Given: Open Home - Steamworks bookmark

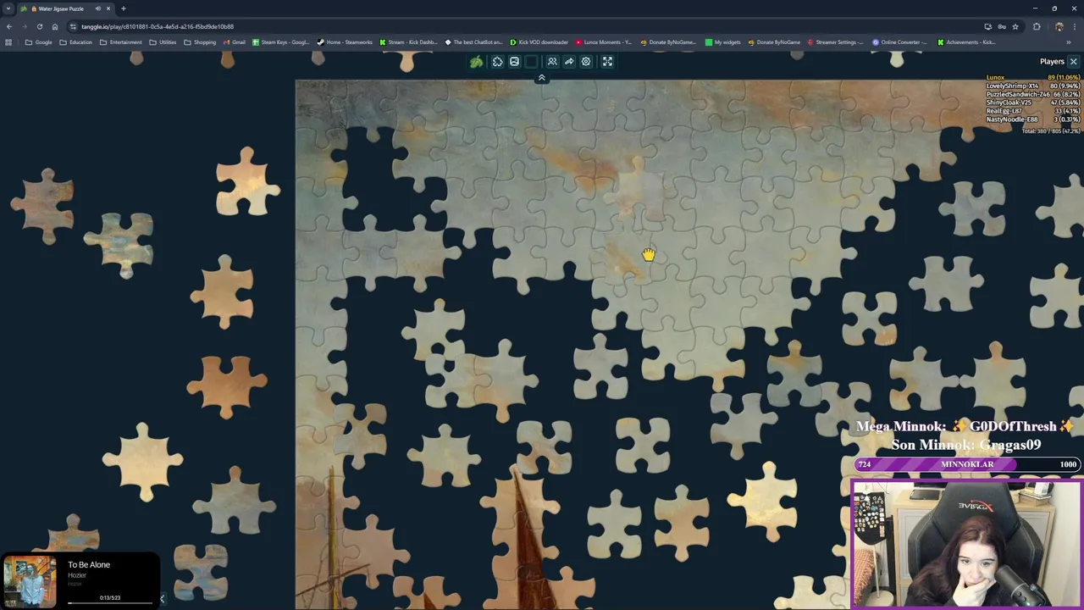Looking at the screenshot, I should click(x=345, y=42).
